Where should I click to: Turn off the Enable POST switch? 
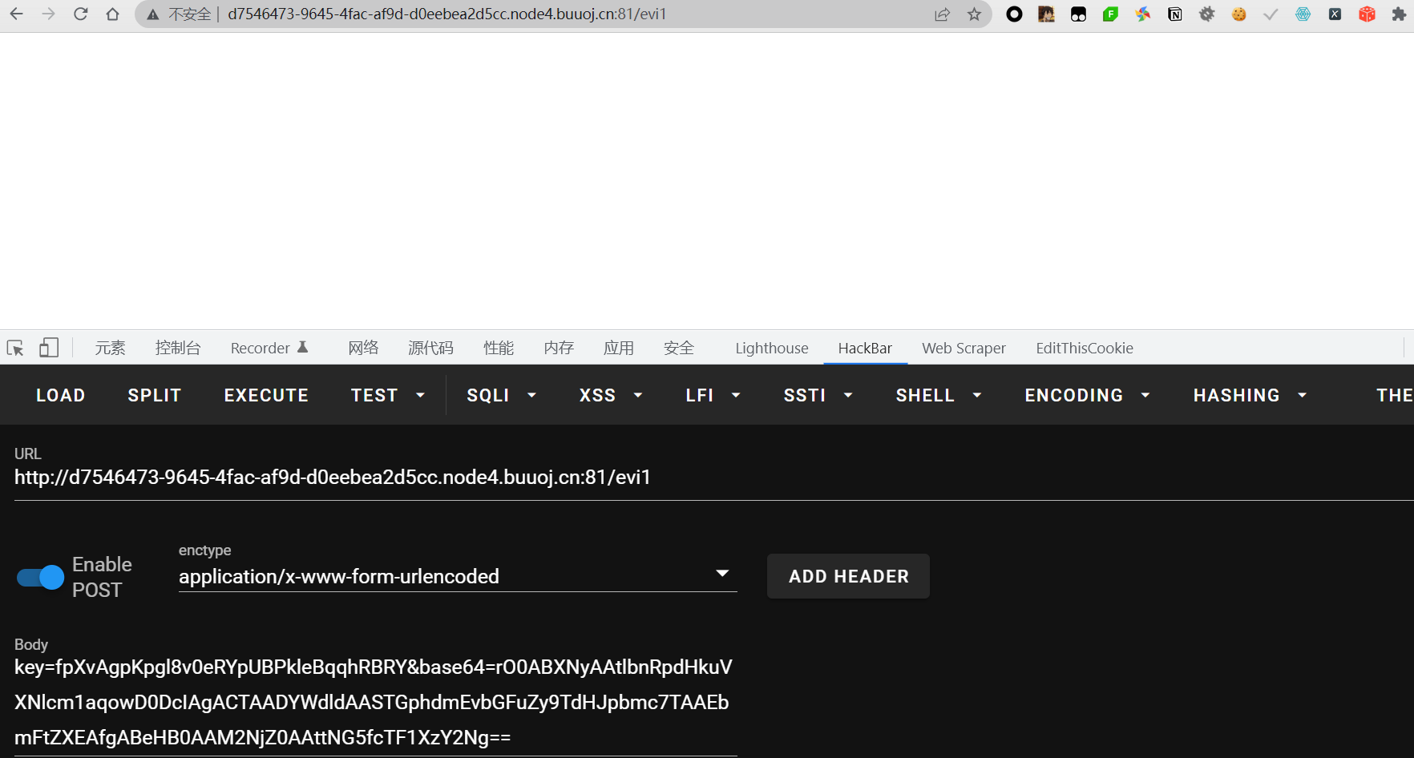[x=40, y=577]
